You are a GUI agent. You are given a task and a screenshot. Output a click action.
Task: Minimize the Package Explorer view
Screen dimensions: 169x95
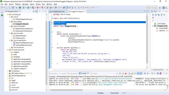43,11
